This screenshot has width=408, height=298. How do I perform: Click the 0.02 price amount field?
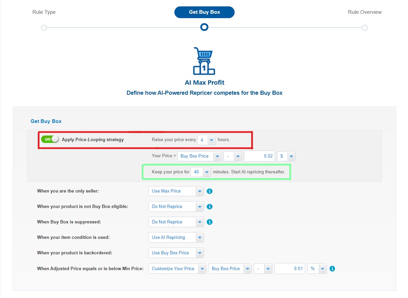click(x=260, y=156)
